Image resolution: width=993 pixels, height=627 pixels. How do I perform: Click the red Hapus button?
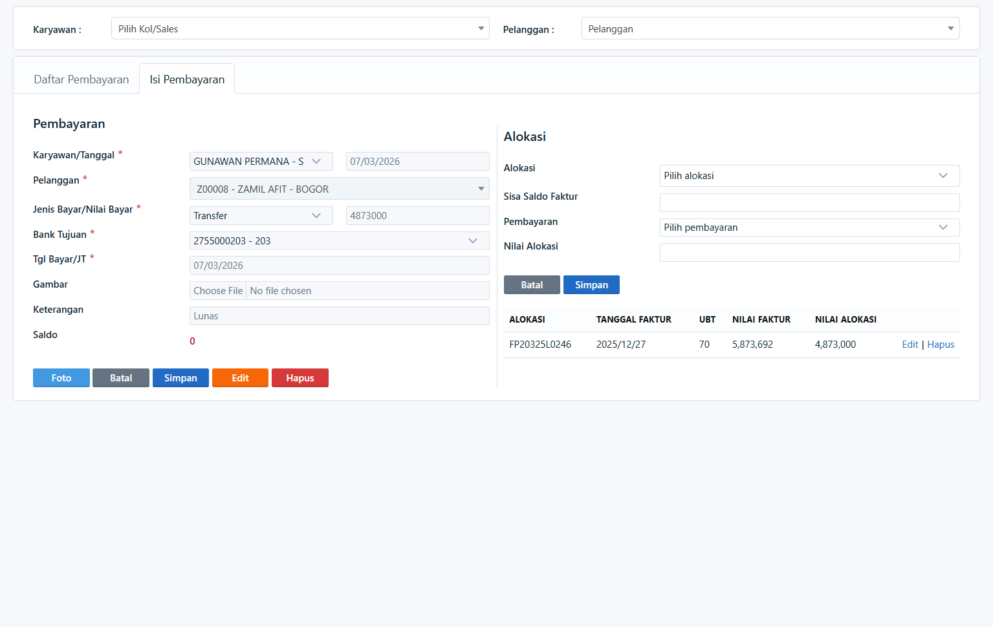point(300,378)
